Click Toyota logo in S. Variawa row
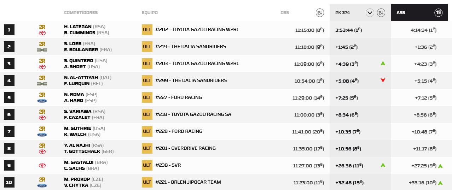This screenshot has width=452, height=190. pos(42,118)
